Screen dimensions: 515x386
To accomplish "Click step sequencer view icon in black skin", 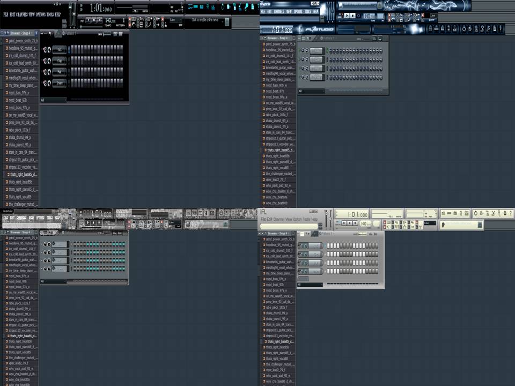I will (196, 6).
